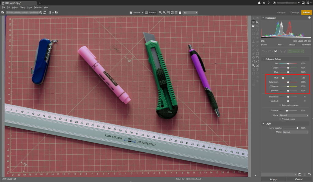Image resolution: width=313 pixels, height=182 pixels.
Task: Select the selection brush tool
Action: tap(257, 65)
